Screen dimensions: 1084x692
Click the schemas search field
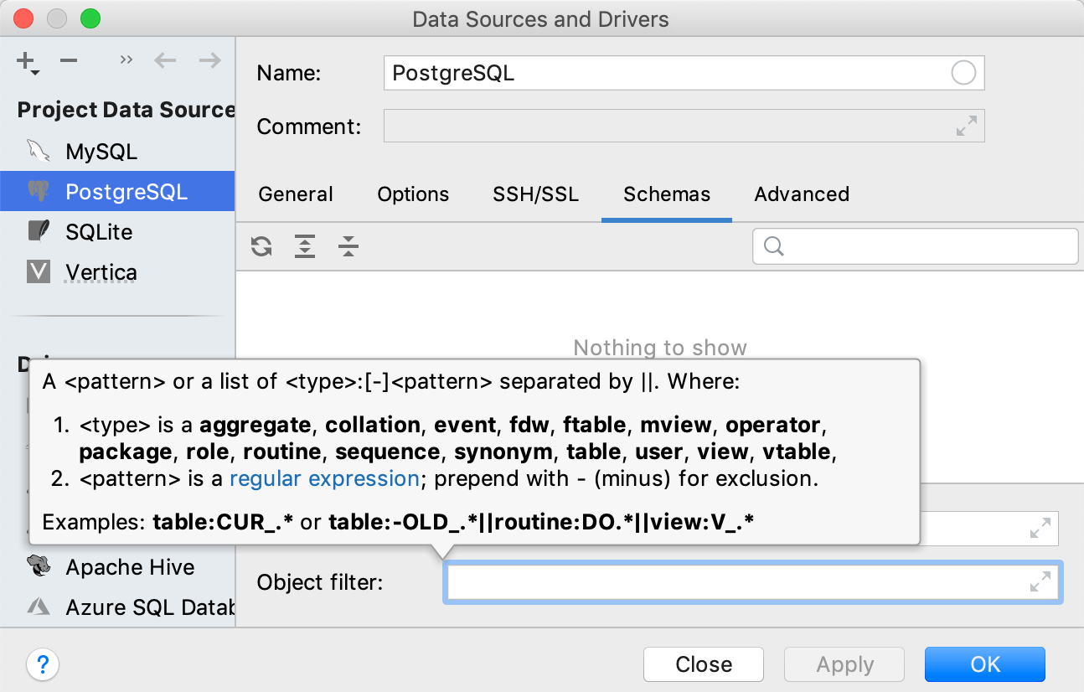[915, 246]
